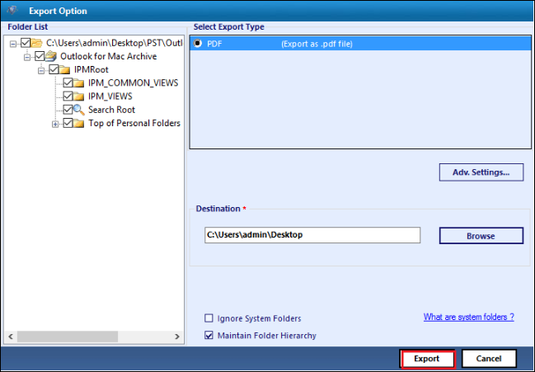Open the Adv. Settings dialog

pyautogui.click(x=481, y=172)
